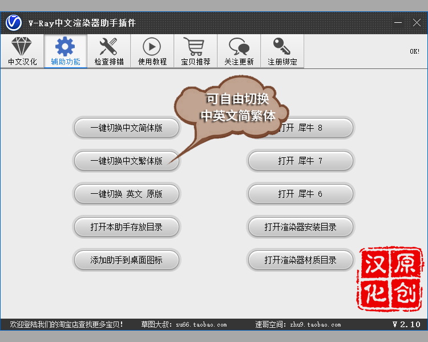Click 一键切换中文繁体版 button
Screen dimensions: 428x342
pos(126,161)
